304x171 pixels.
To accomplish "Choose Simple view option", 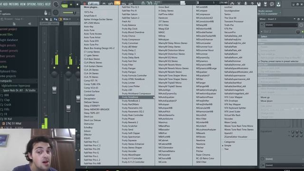I will 228,145.
